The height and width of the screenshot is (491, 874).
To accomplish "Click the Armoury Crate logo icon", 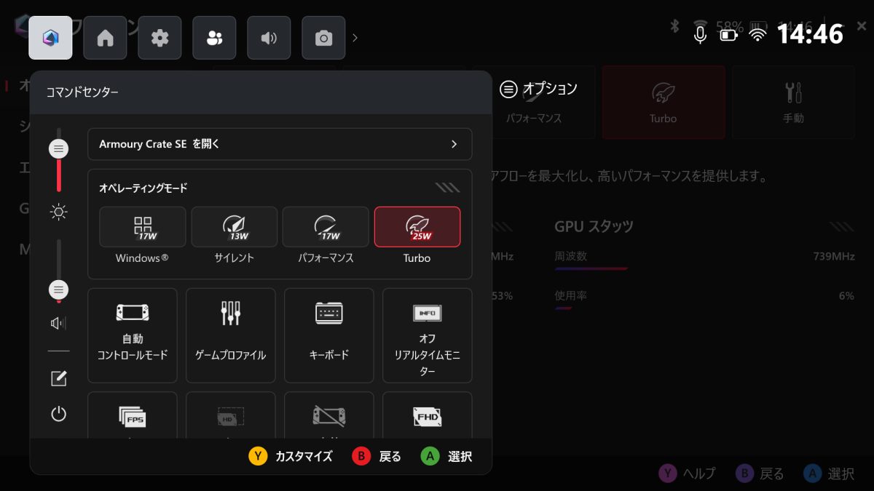I will [50, 38].
